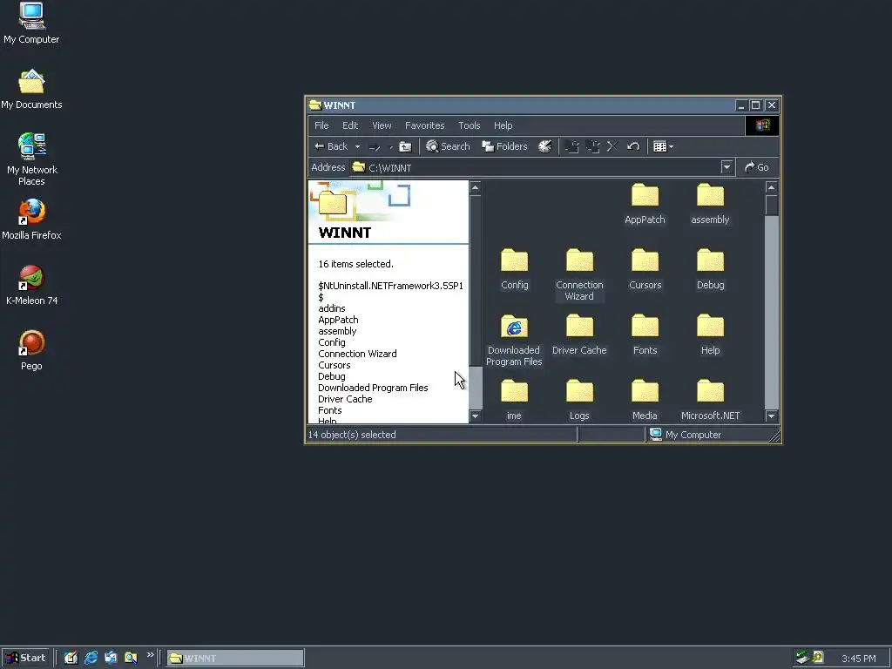This screenshot has width=892, height=669.
Task: Open the Start menu
Action: [x=25, y=658]
